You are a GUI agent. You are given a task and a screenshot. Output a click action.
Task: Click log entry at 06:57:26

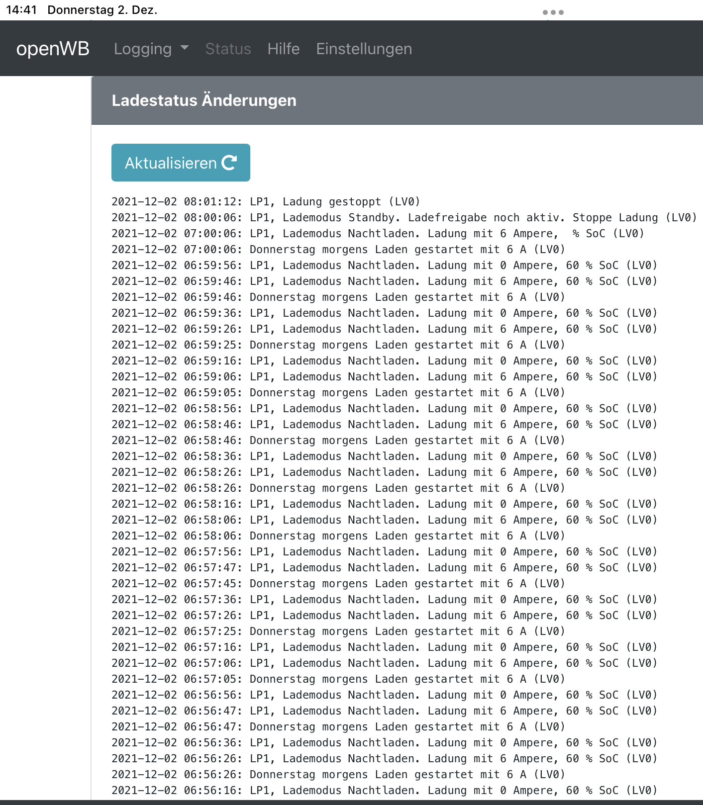point(385,615)
